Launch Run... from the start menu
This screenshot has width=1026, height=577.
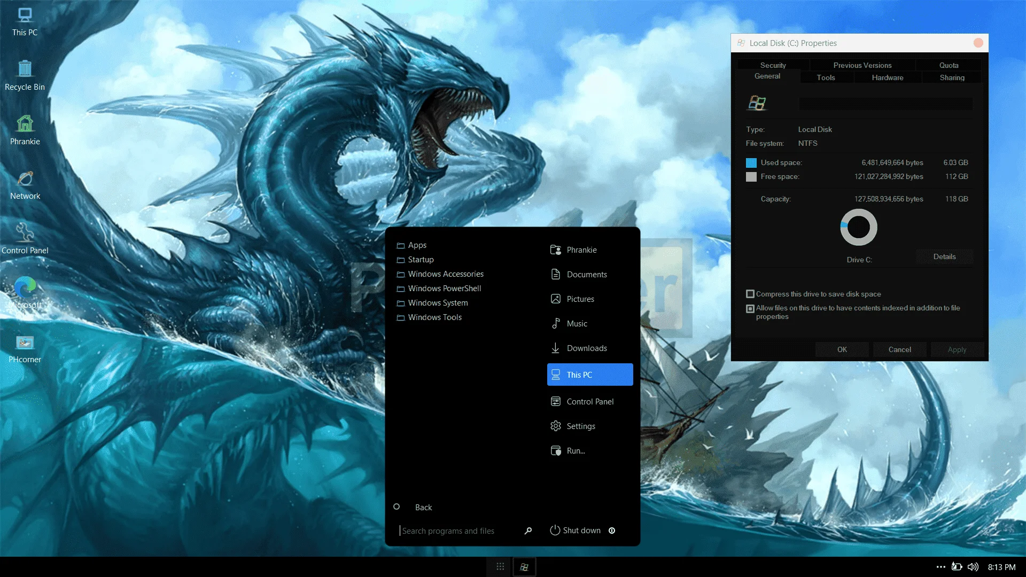click(x=590, y=451)
